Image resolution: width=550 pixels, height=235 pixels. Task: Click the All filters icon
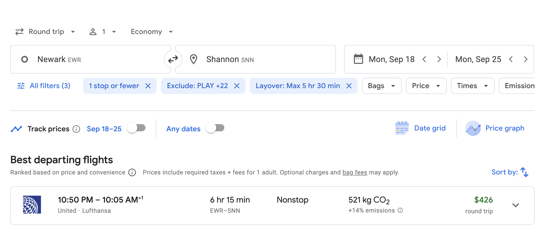[x=21, y=86]
